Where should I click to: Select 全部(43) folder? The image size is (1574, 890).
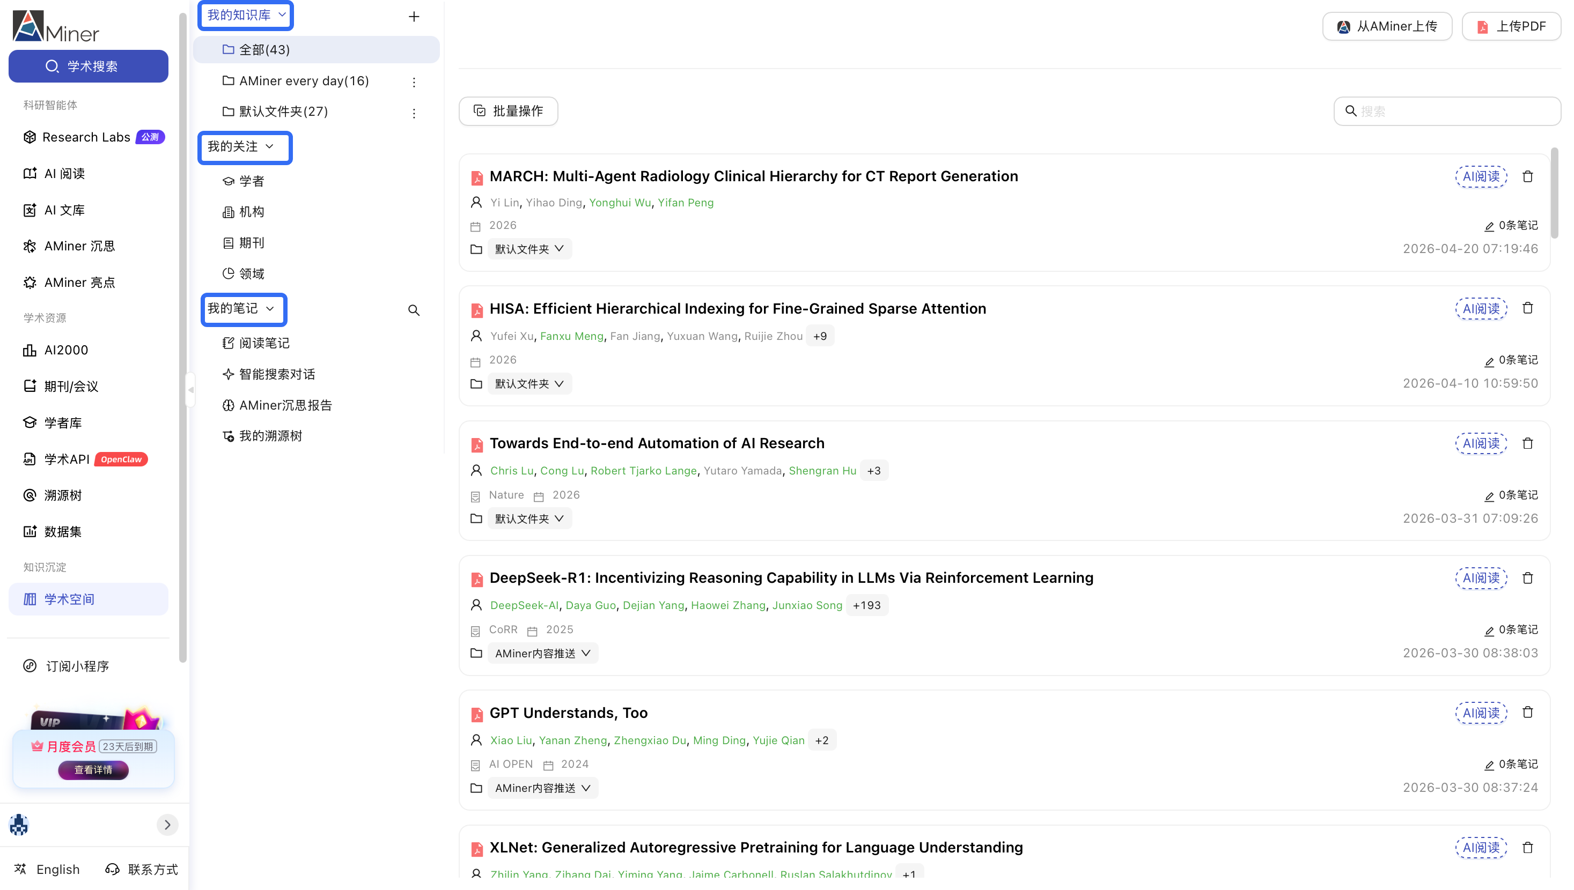[316, 49]
